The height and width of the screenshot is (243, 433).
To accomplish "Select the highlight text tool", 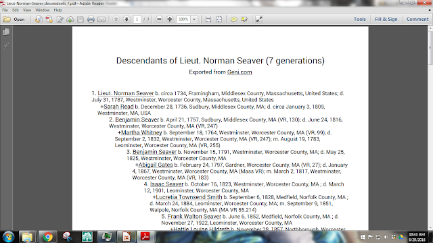I will [244, 20].
